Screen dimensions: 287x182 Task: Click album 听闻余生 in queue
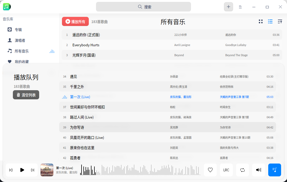(225, 107)
